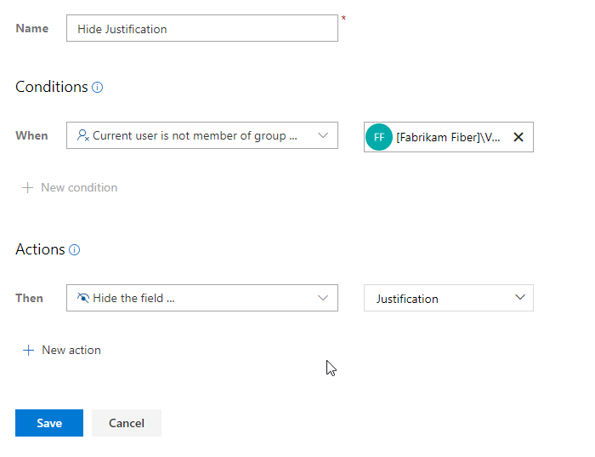Cancel the rule editing
The image size is (595, 457).
point(127,423)
